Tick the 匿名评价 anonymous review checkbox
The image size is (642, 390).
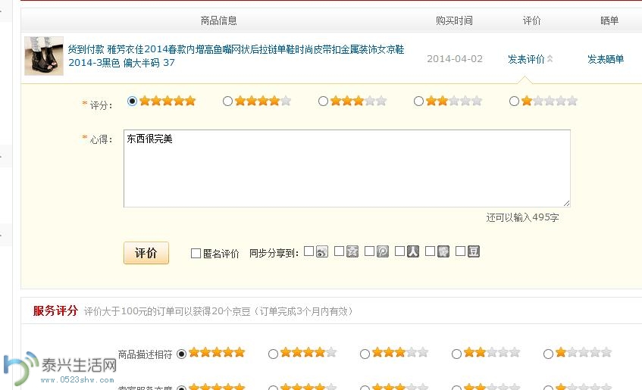(196, 253)
